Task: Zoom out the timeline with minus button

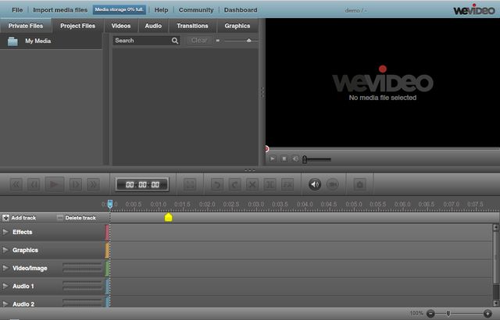Action: pyautogui.click(x=430, y=314)
